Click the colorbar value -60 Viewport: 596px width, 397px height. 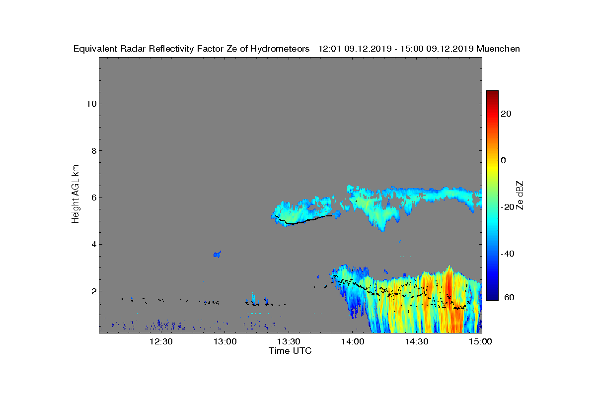(507, 297)
